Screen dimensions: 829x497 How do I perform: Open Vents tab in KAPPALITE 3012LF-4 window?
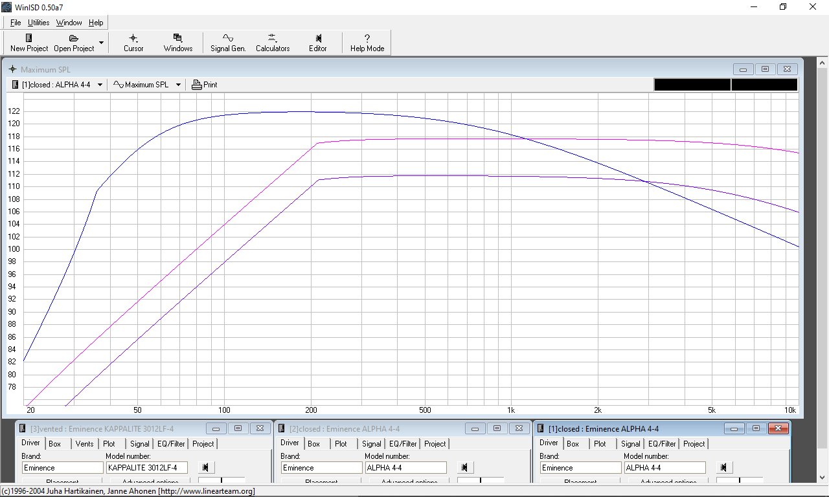(x=84, y=444)
